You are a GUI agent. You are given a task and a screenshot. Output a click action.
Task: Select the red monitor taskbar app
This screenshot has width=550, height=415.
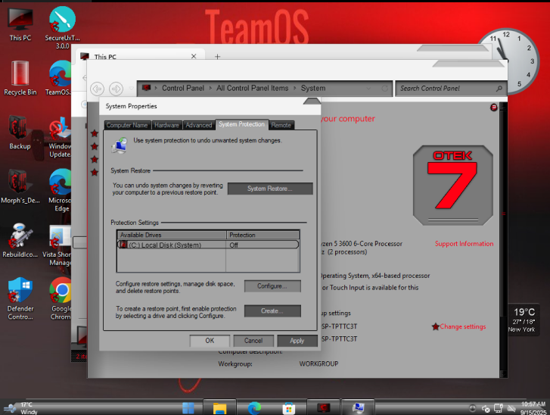point(323,407)
